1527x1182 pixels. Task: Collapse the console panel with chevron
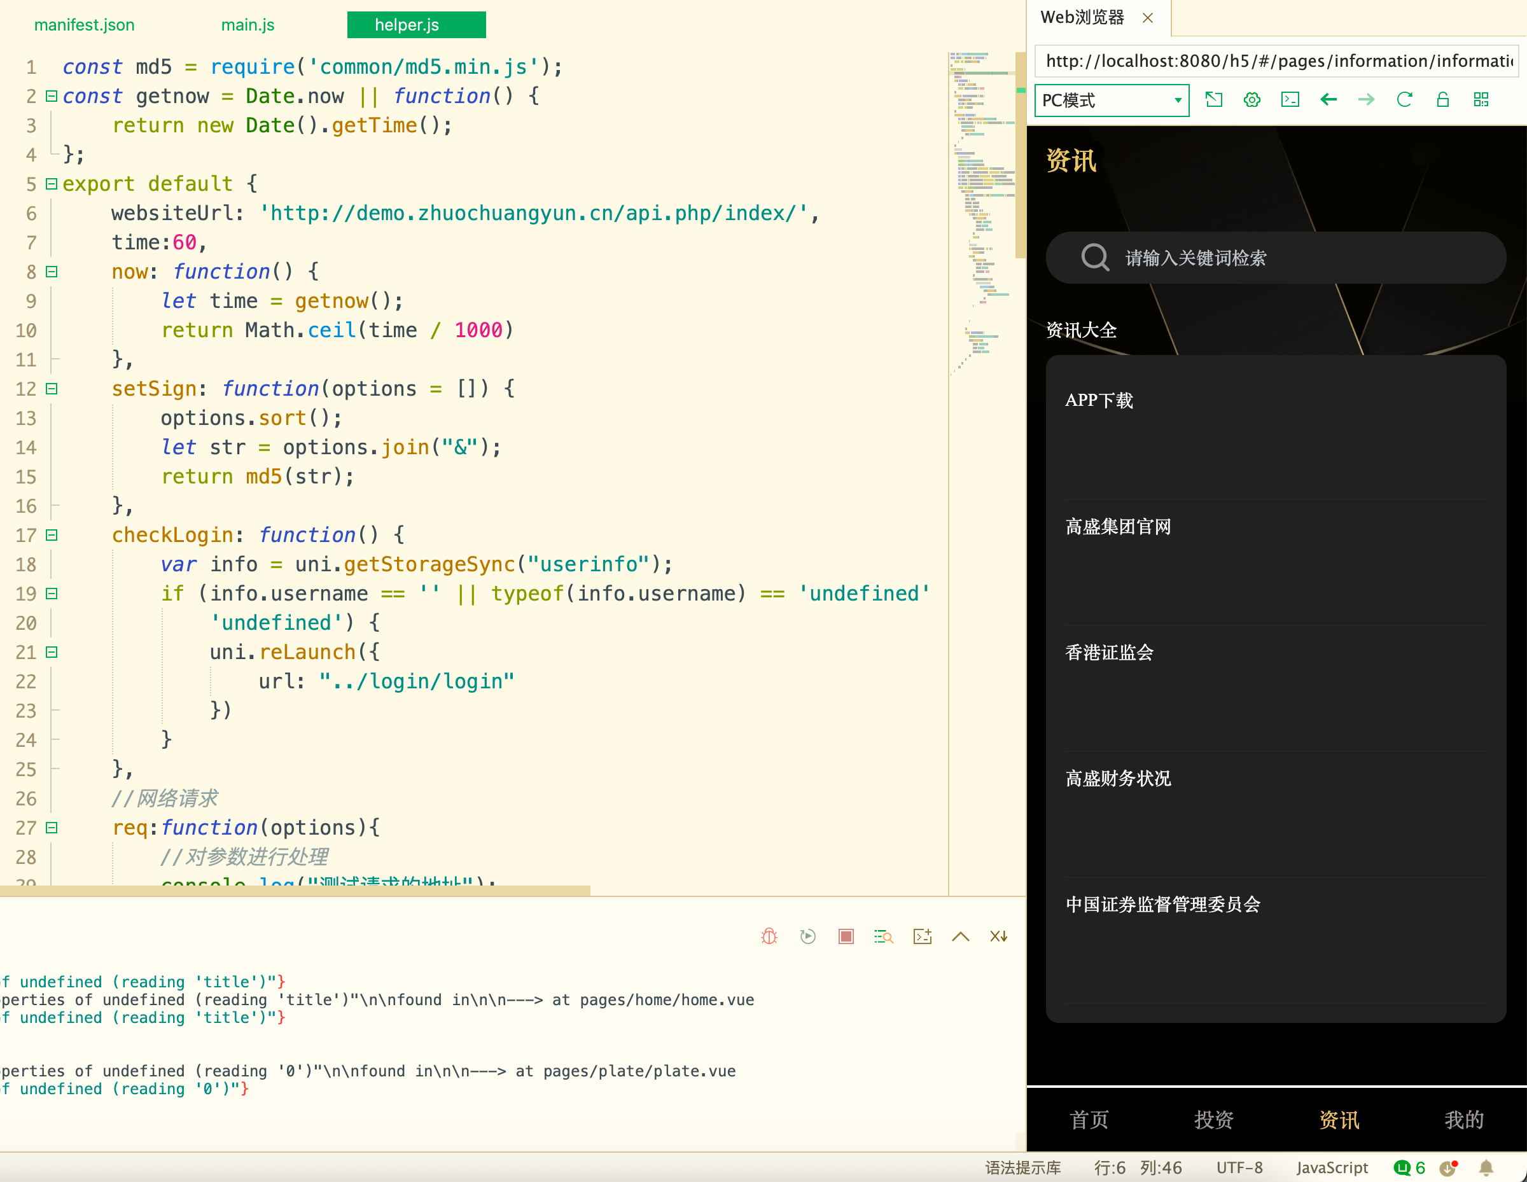click(x=961, y=936)
